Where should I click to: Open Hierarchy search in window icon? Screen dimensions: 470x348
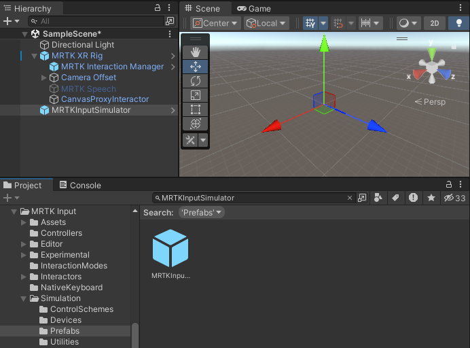(170, 21)
